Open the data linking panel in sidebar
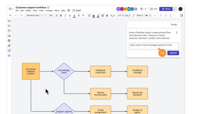Screen dimensions: 200x114 coord(9,41)
